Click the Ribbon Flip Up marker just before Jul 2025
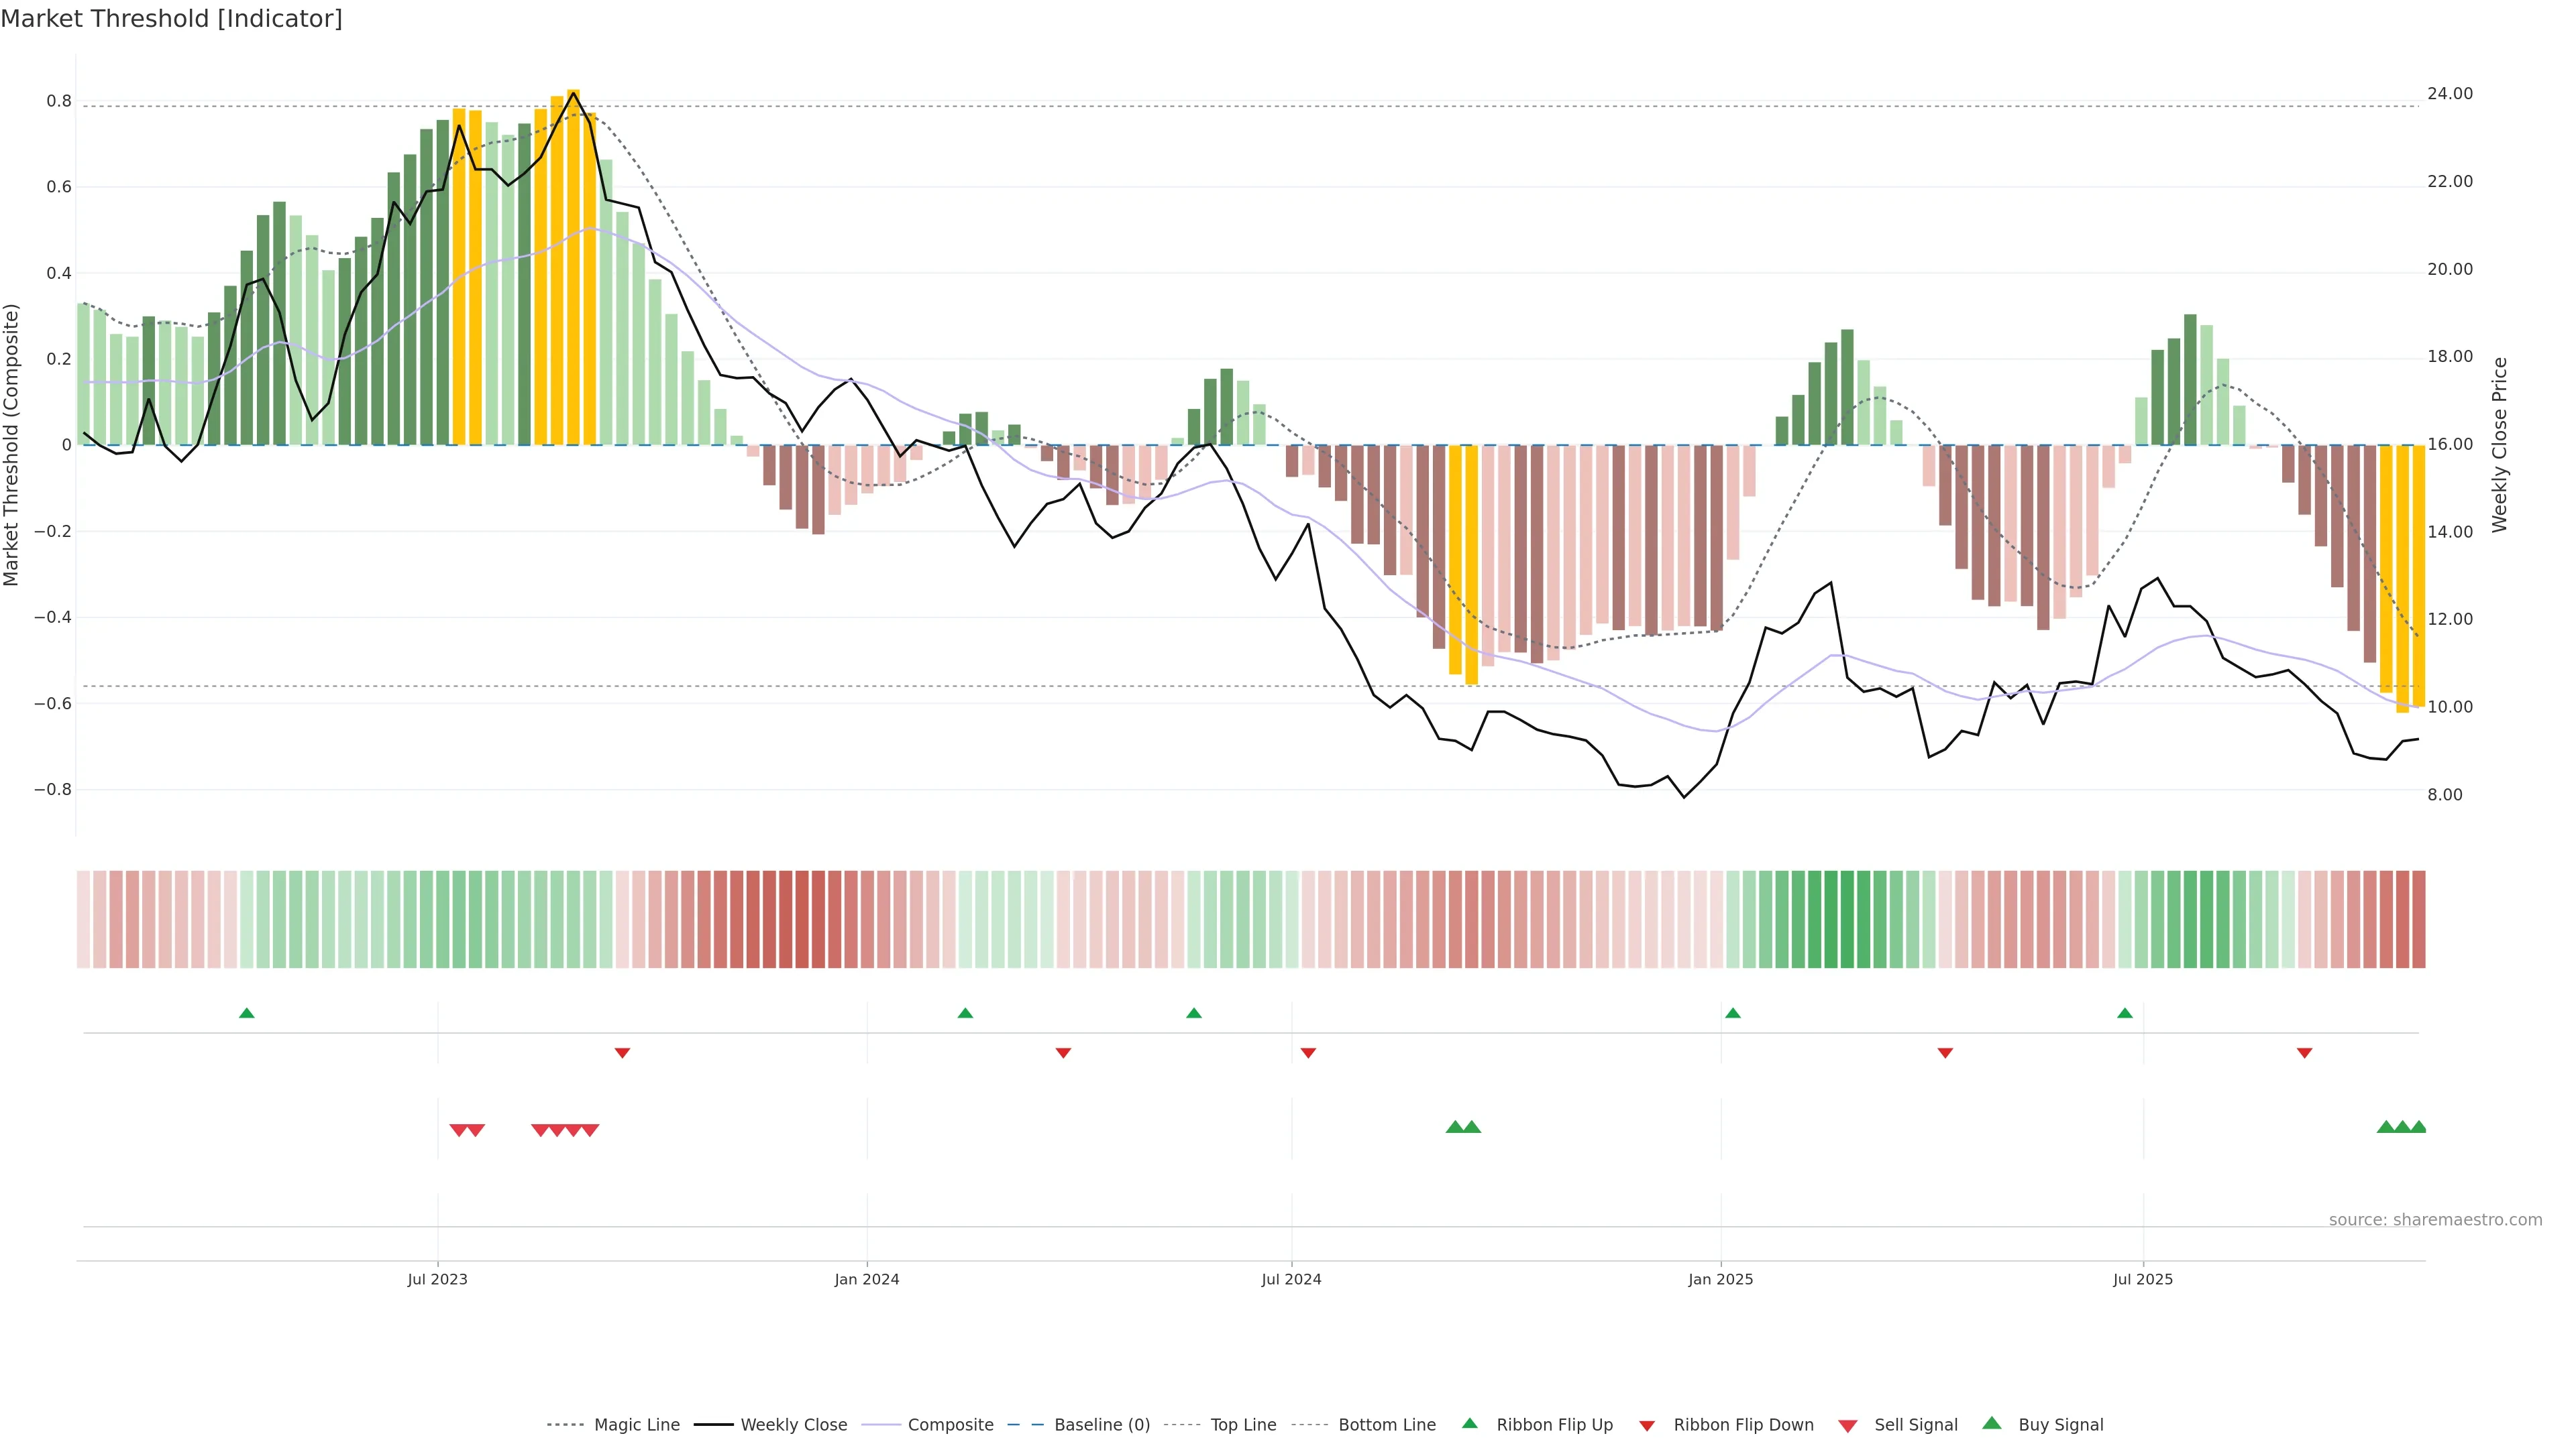 coord(2125,1014)
